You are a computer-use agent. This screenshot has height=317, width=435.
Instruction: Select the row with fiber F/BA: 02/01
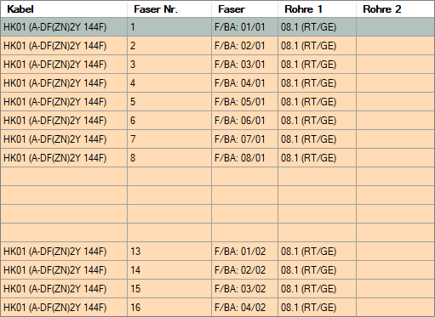(x=217, y=46)
